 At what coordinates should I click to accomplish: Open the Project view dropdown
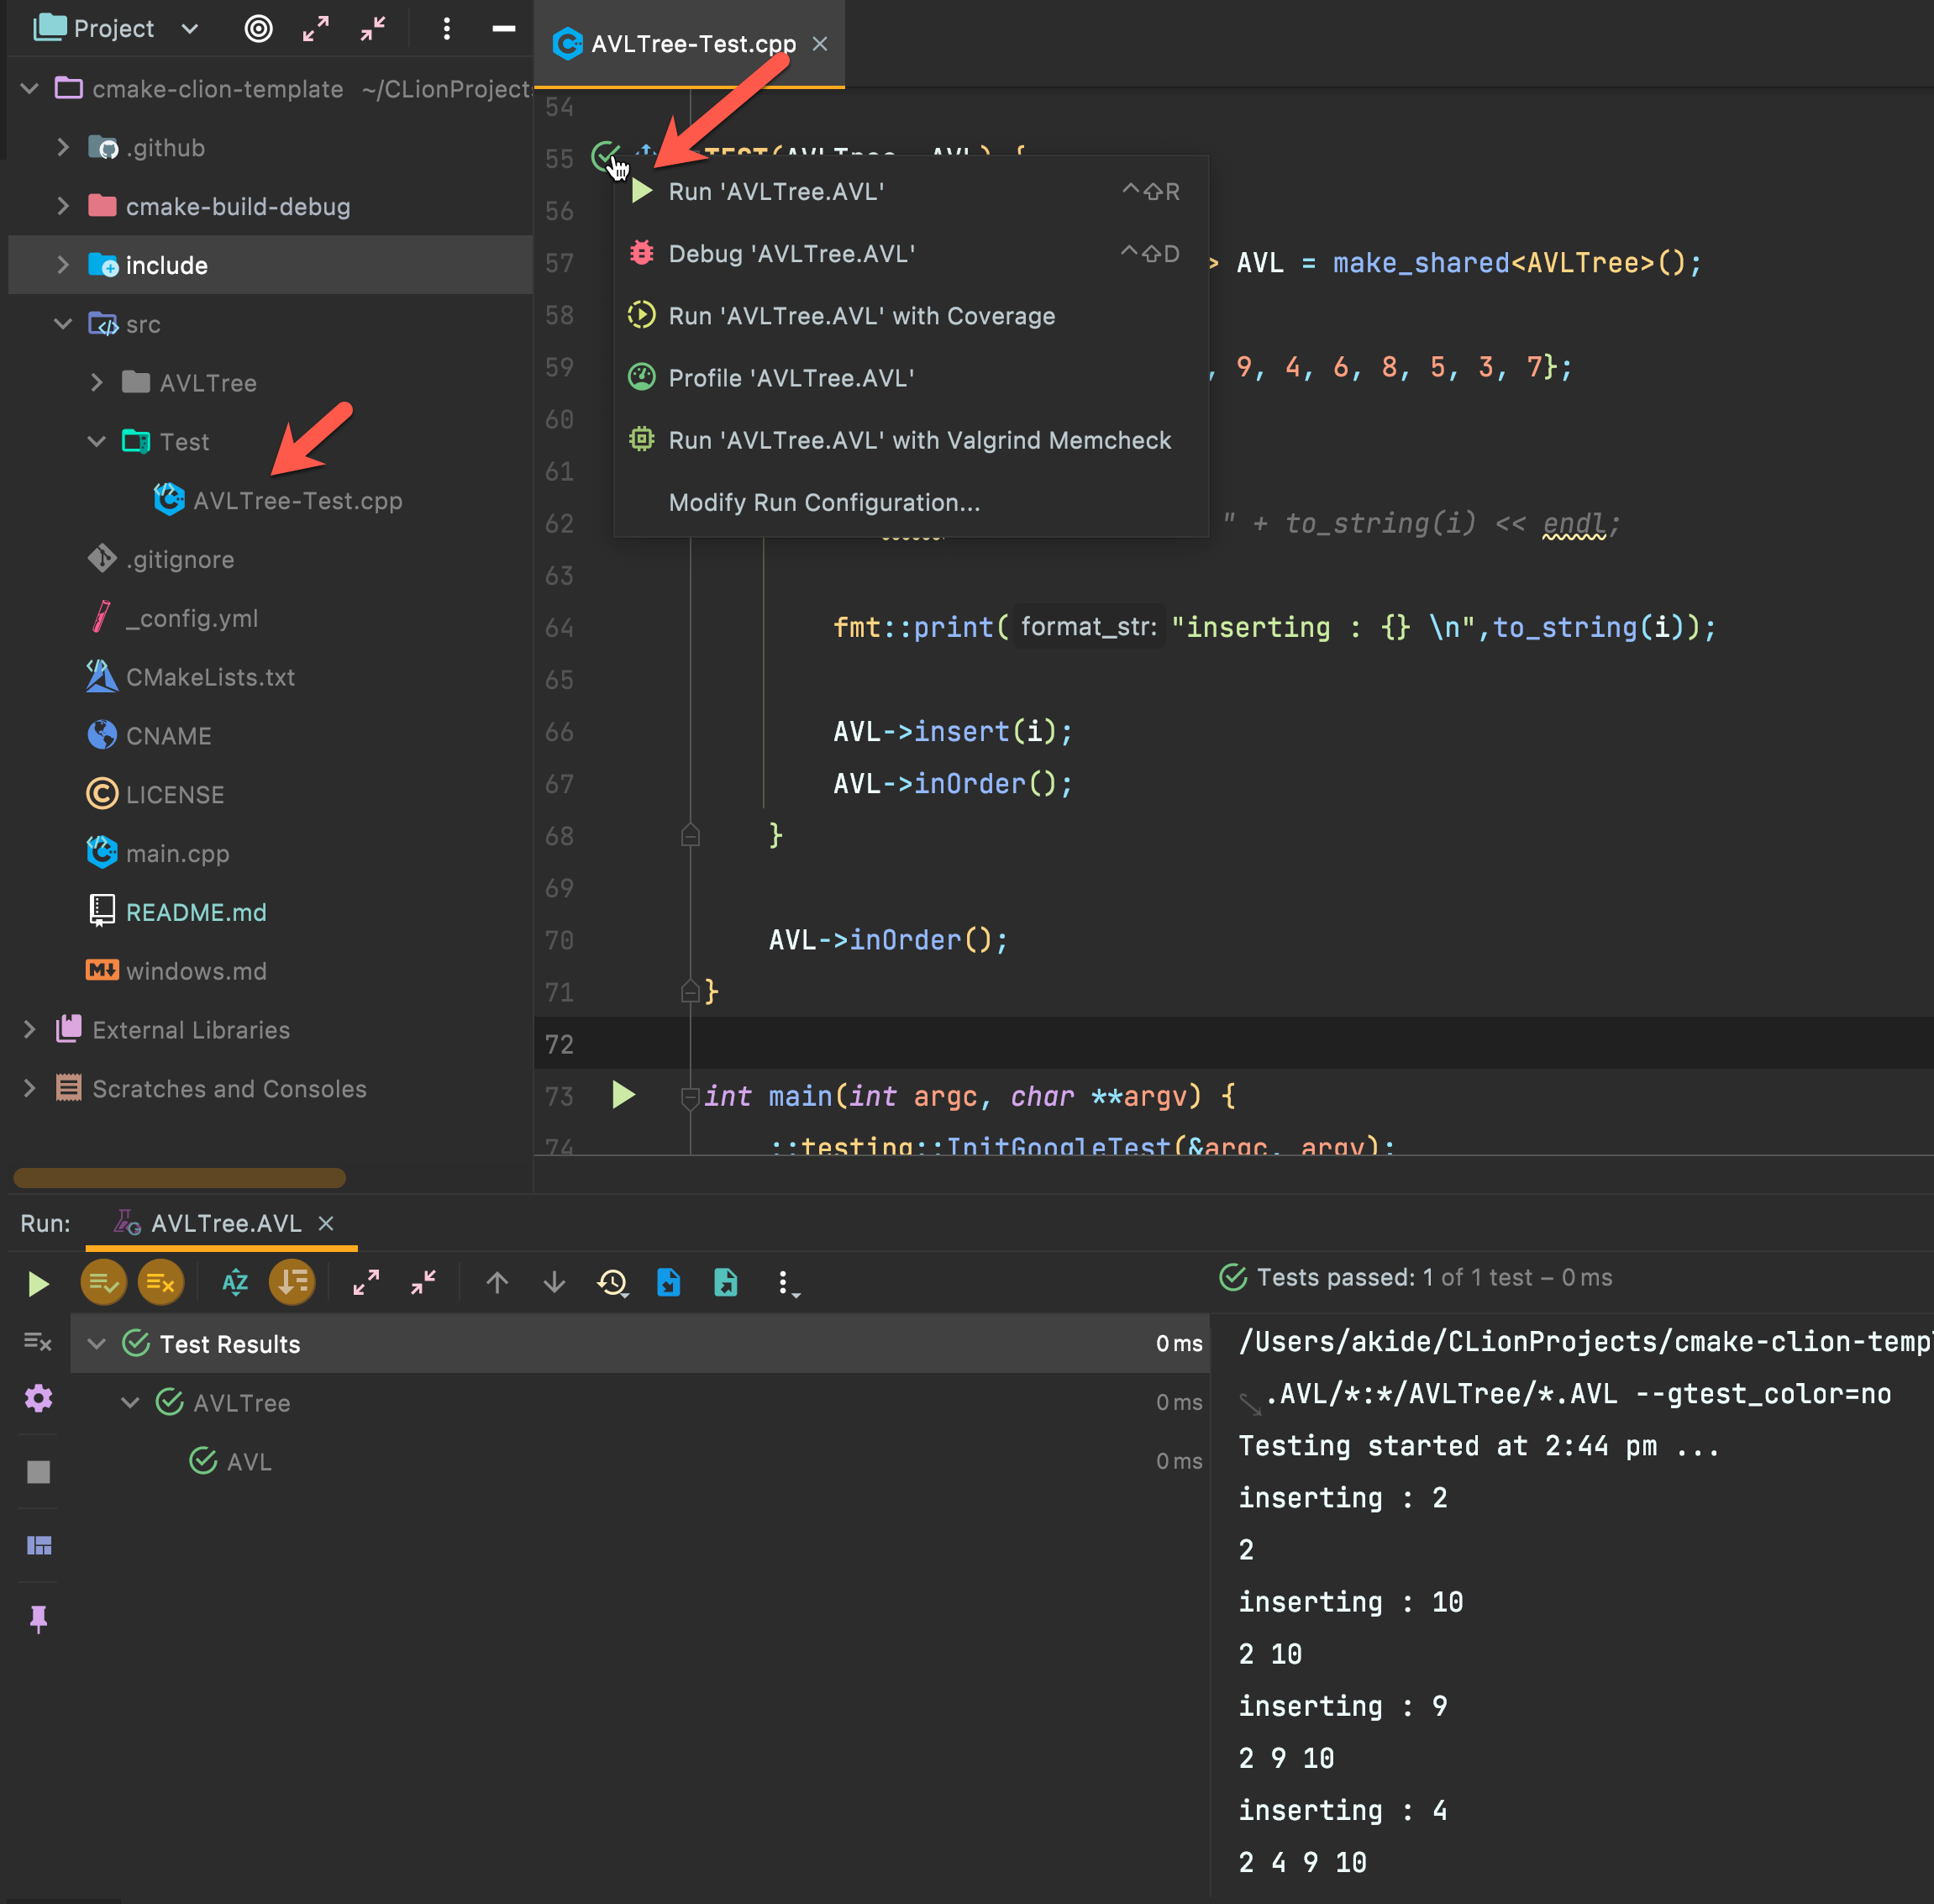190,29
